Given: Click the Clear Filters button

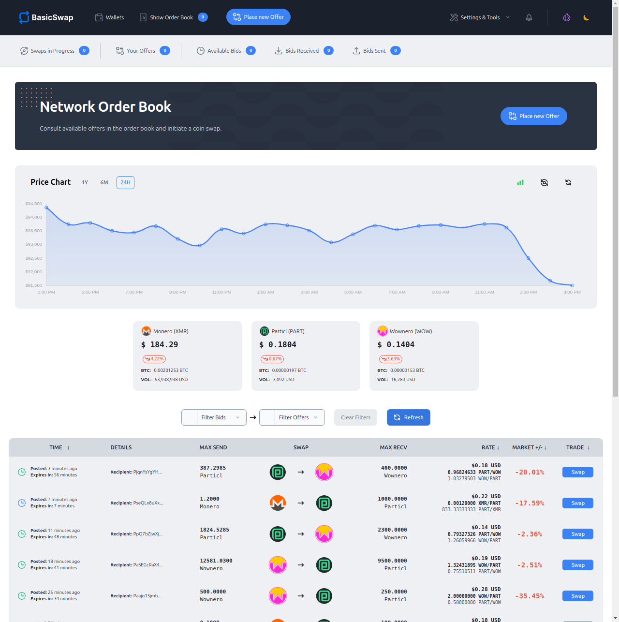Looking at the screenshot, I should click(356, 417).
